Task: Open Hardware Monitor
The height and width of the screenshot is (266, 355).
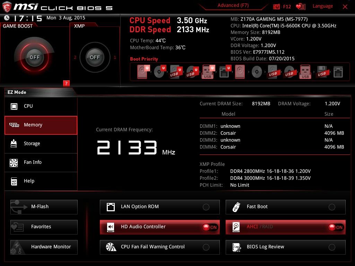Action: coord(44,247)
